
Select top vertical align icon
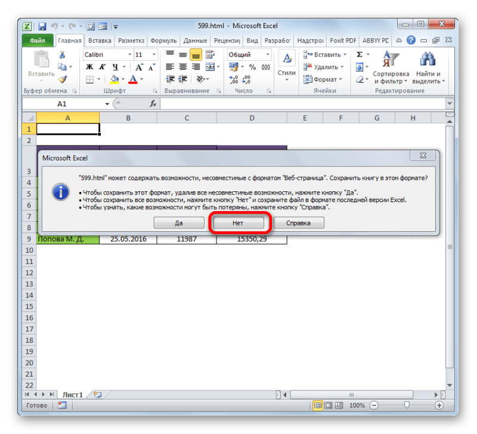170,54
